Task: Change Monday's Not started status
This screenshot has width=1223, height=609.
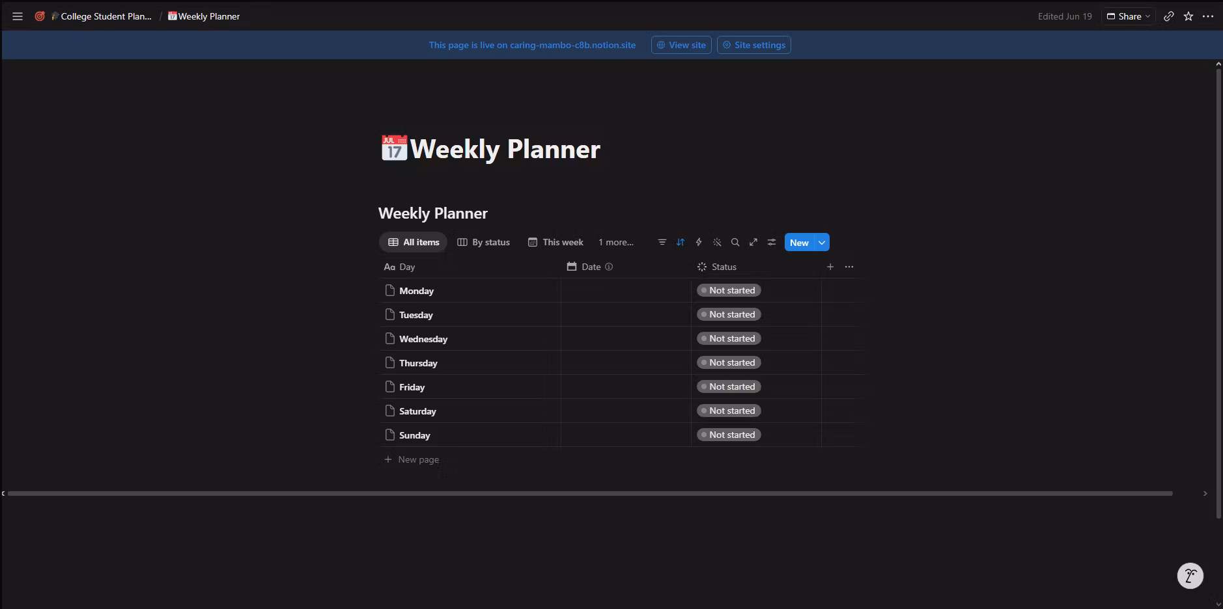Action: [729, 290]
